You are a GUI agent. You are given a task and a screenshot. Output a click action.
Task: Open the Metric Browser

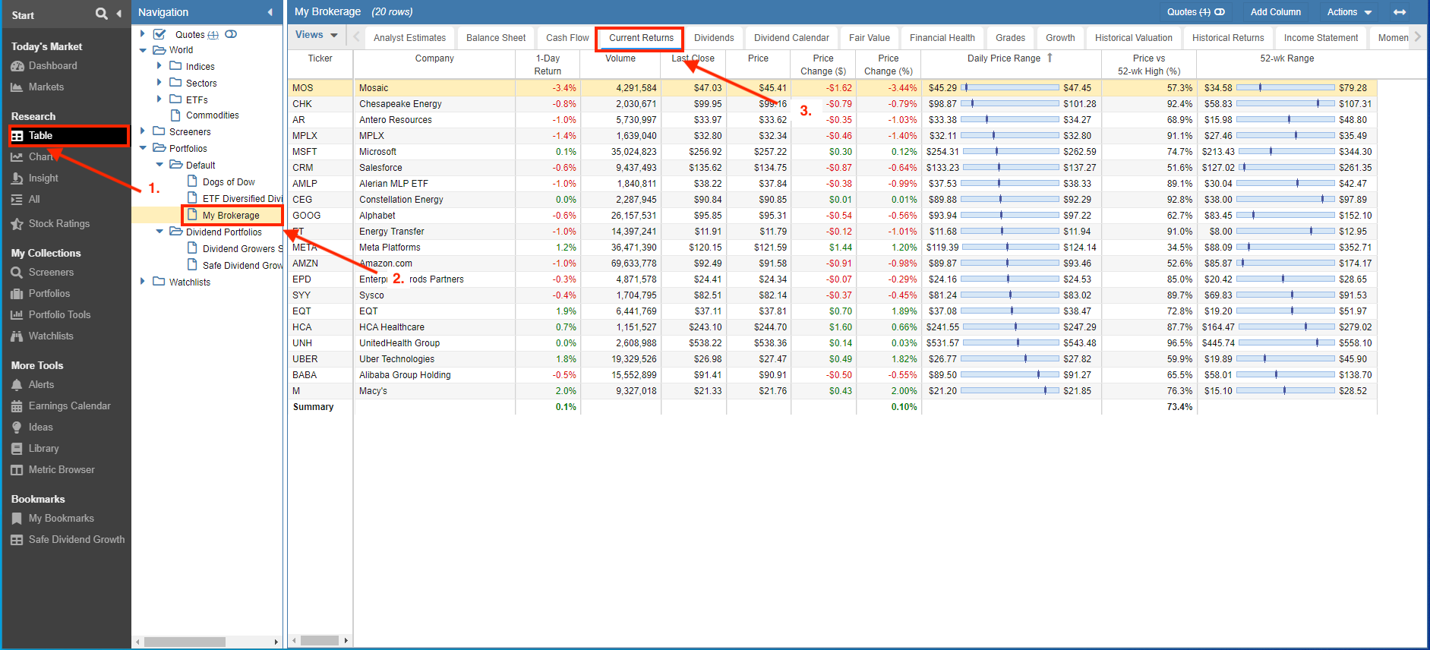coord(62,470)
